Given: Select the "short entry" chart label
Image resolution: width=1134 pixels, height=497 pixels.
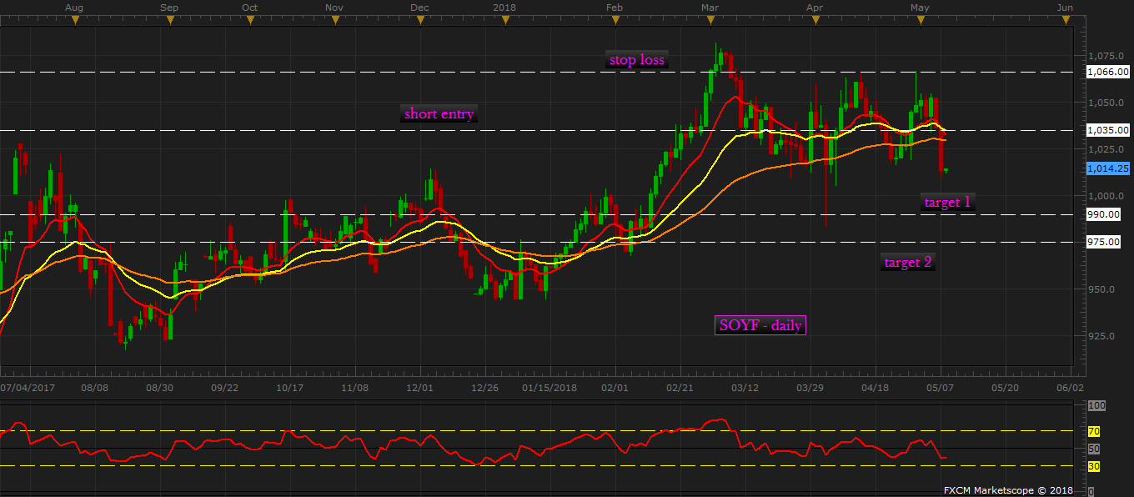Looking at the screenshot, I should (439, 113).
